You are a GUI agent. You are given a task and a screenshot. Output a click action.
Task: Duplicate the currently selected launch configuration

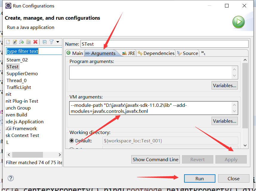(29, 42)
